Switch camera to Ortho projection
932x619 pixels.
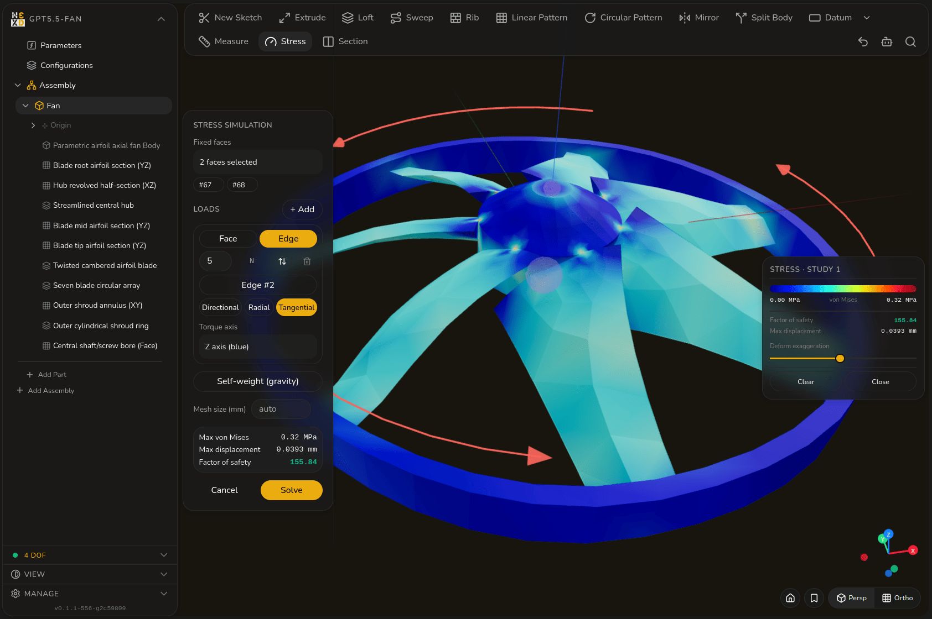point(897,598)
